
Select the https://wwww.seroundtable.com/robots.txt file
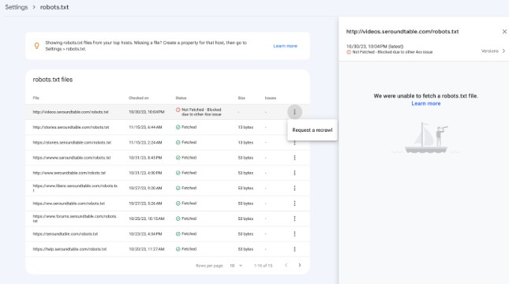[x=72, y=158]
